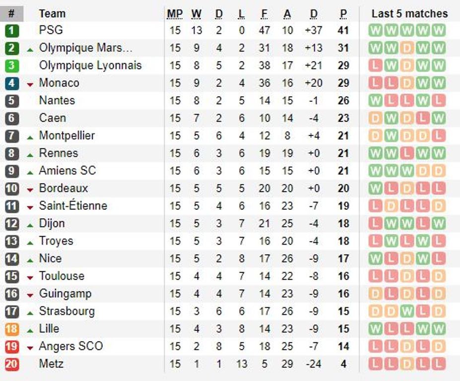Image resolution: width=460 pixels, height=381 pixels.
Task: Open the Olympique Lyonnais team page
Action: pos(90,65)
